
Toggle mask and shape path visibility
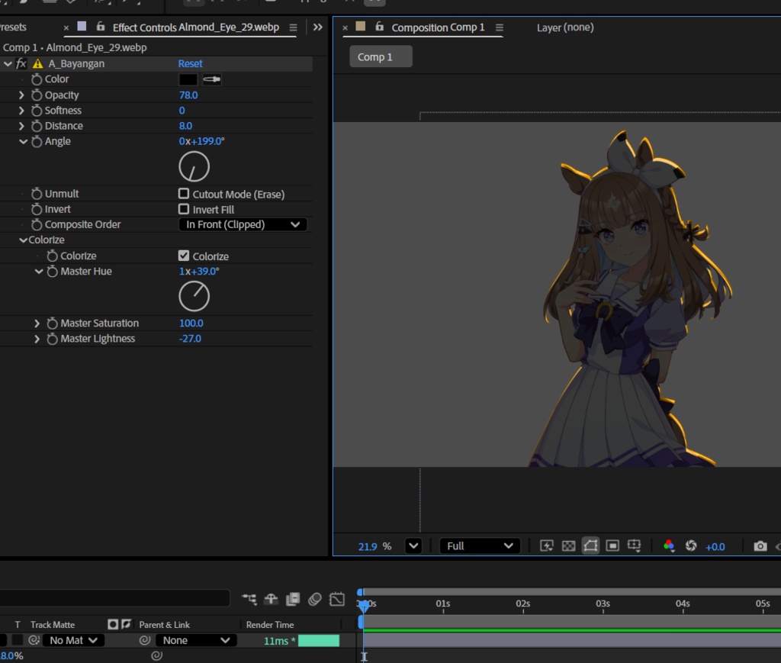click(x=590, y=546)
